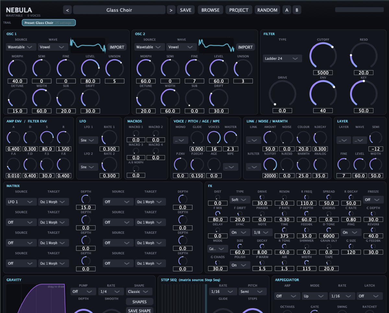Image resolution: width=389 pixels, height=313 pixels.
Task: Open the MPE dropdown
Action: point(230,167)
